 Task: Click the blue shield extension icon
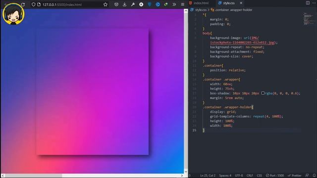(150, 4)
